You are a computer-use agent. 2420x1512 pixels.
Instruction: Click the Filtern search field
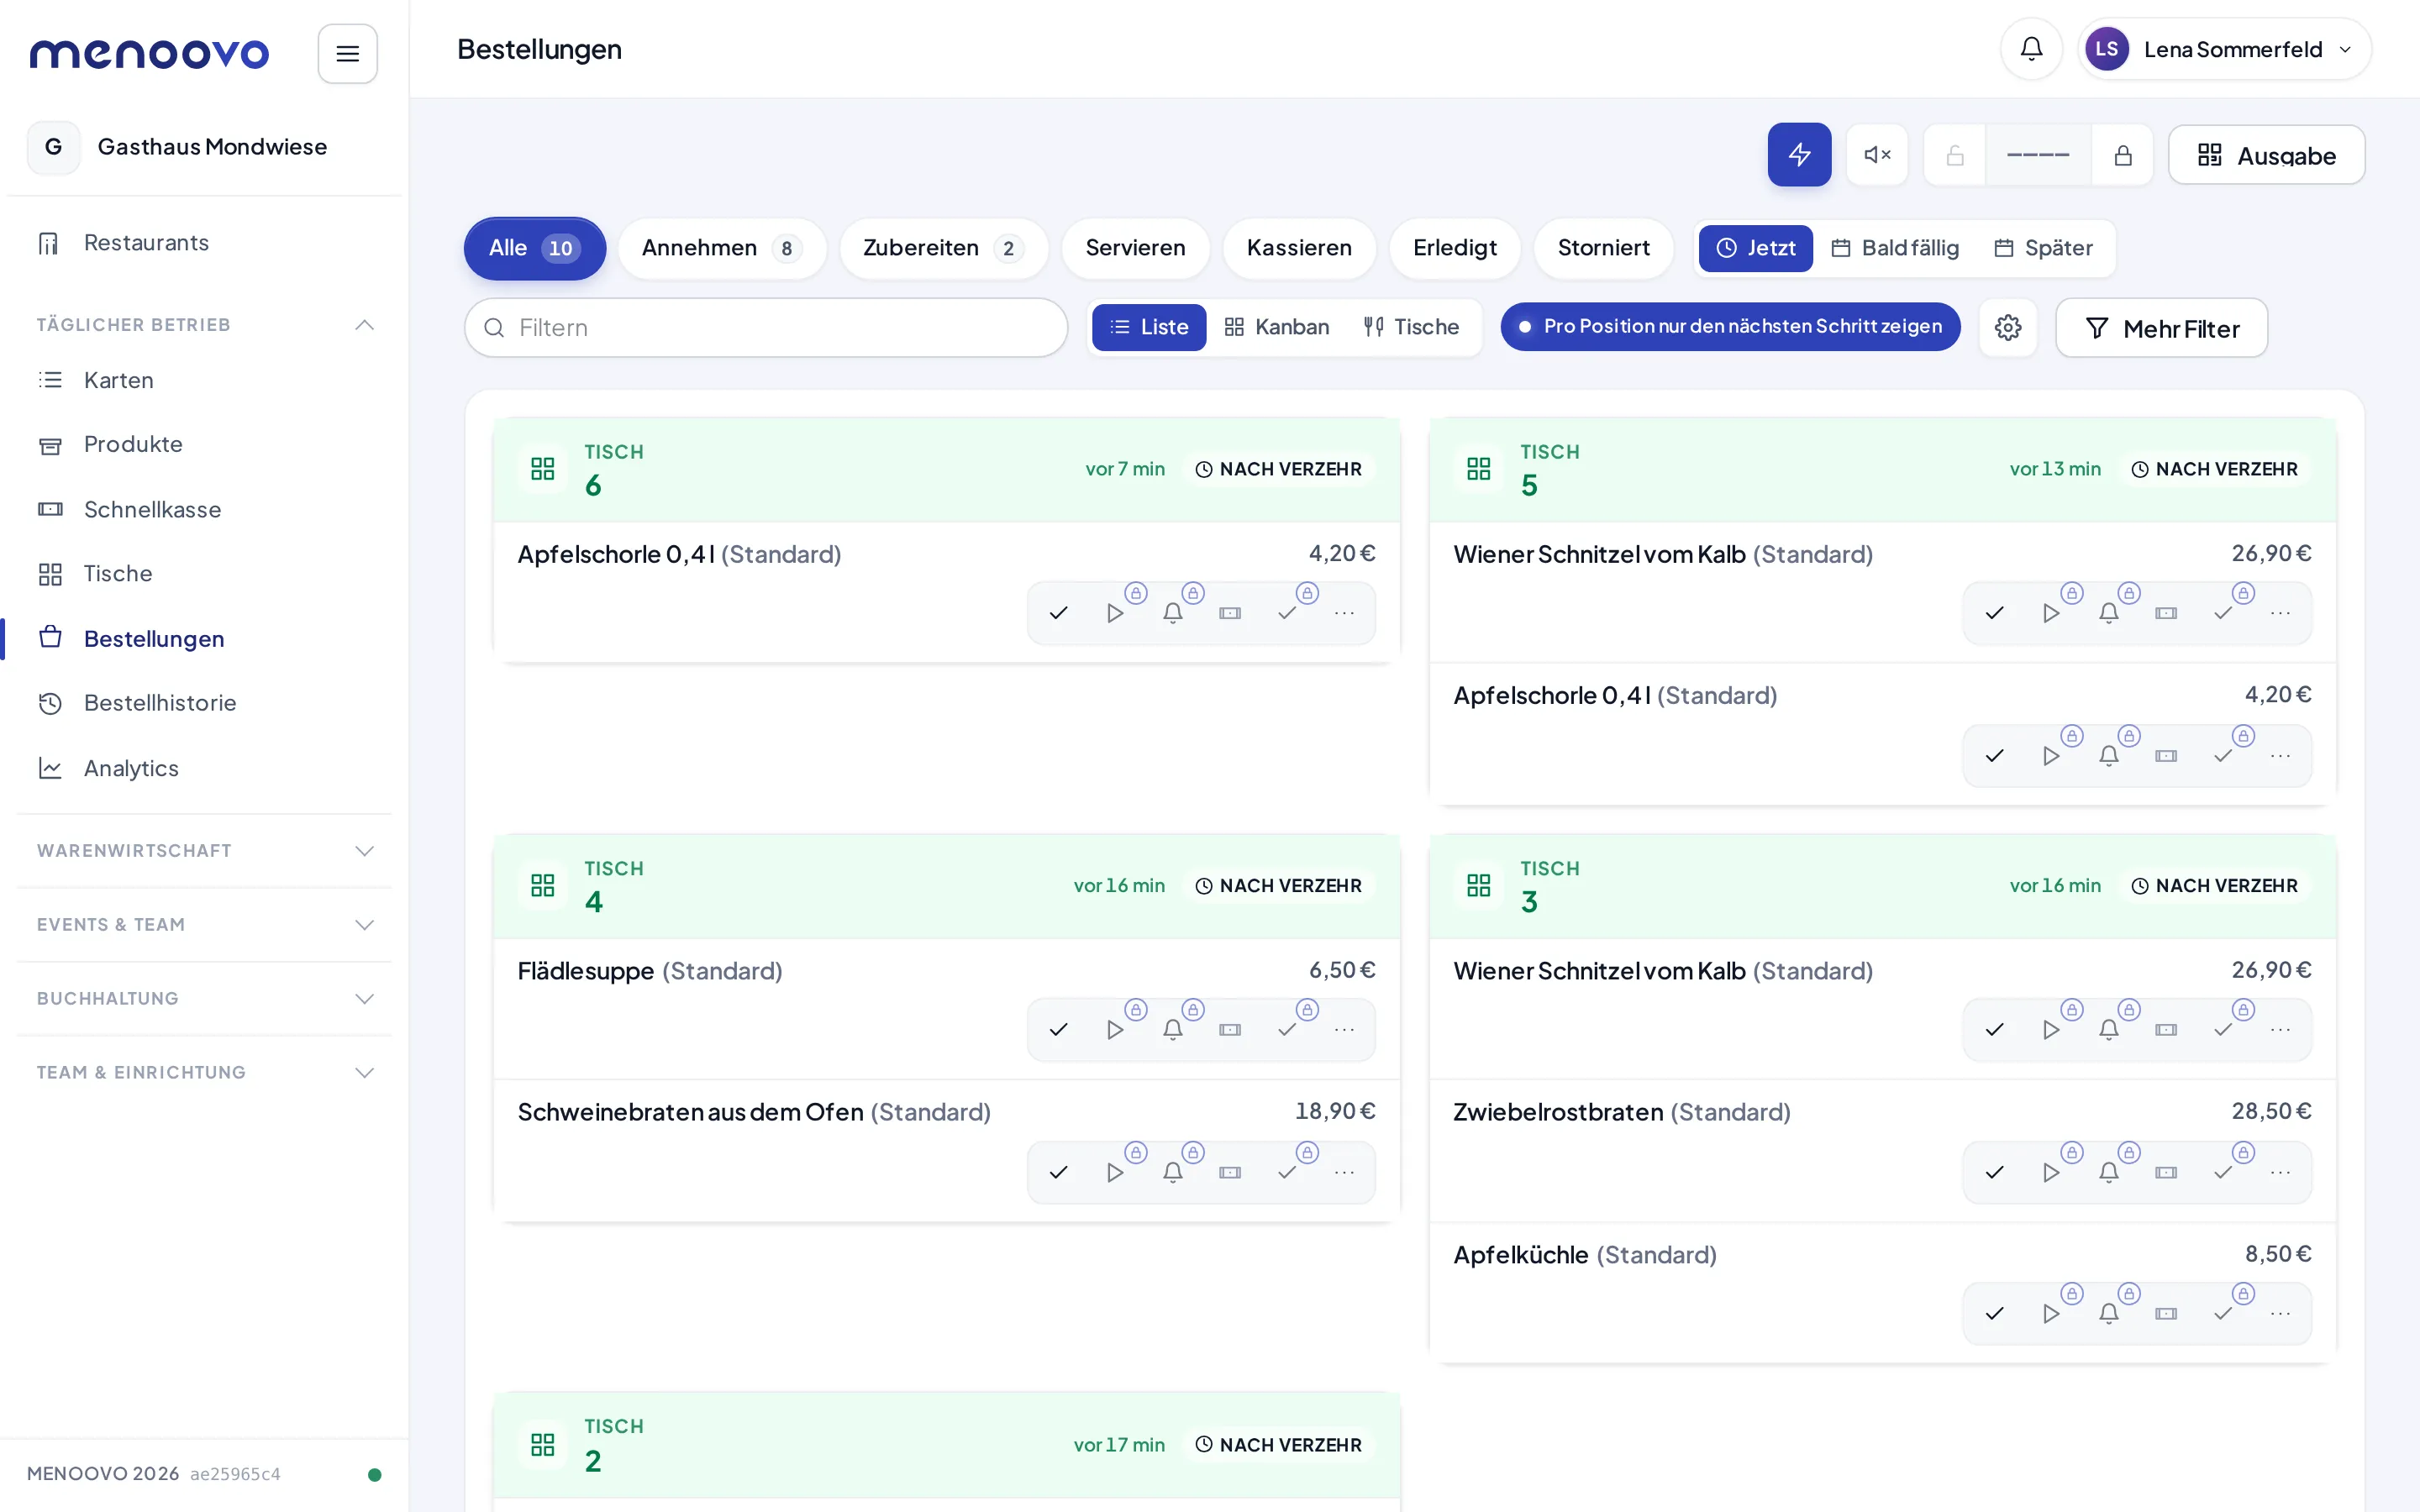[766, 328]
